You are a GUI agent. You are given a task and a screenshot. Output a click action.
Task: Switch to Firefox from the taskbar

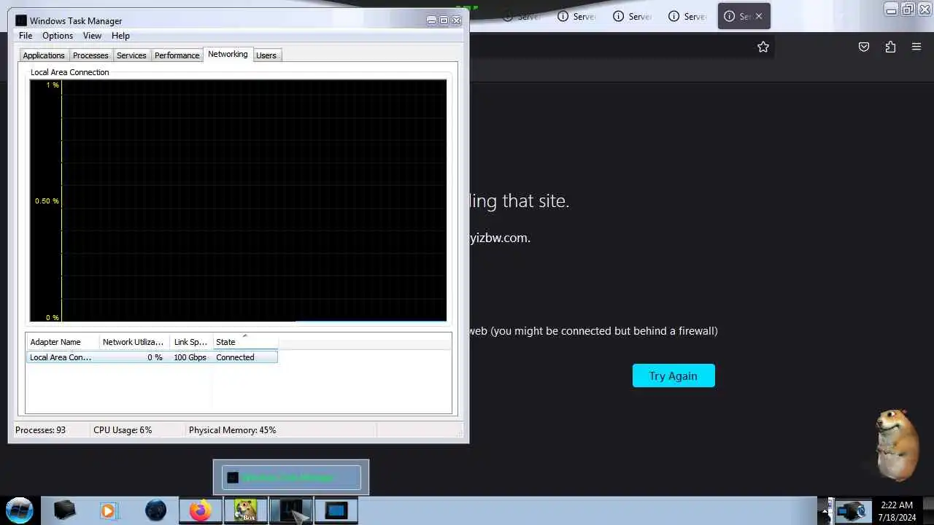200,510
